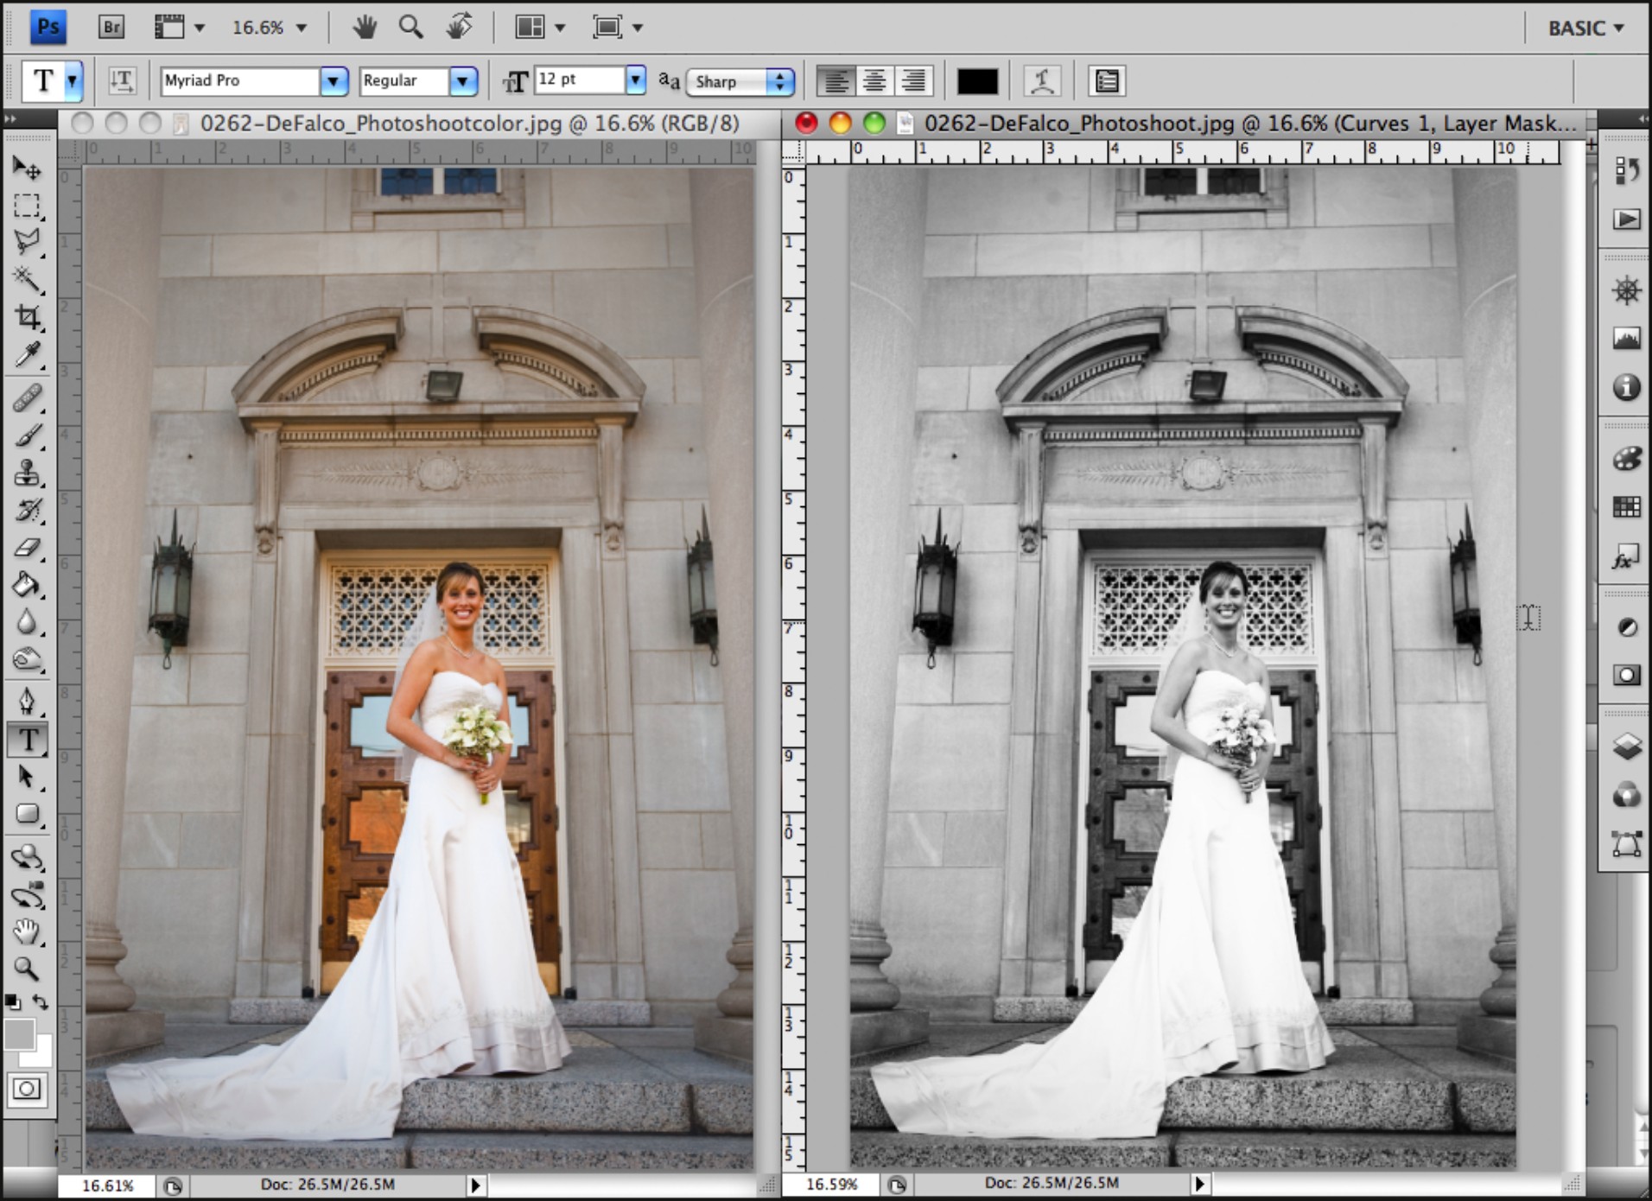Select the Magic Wand tool
1652x1201 pixels.
tap(27, 279)
